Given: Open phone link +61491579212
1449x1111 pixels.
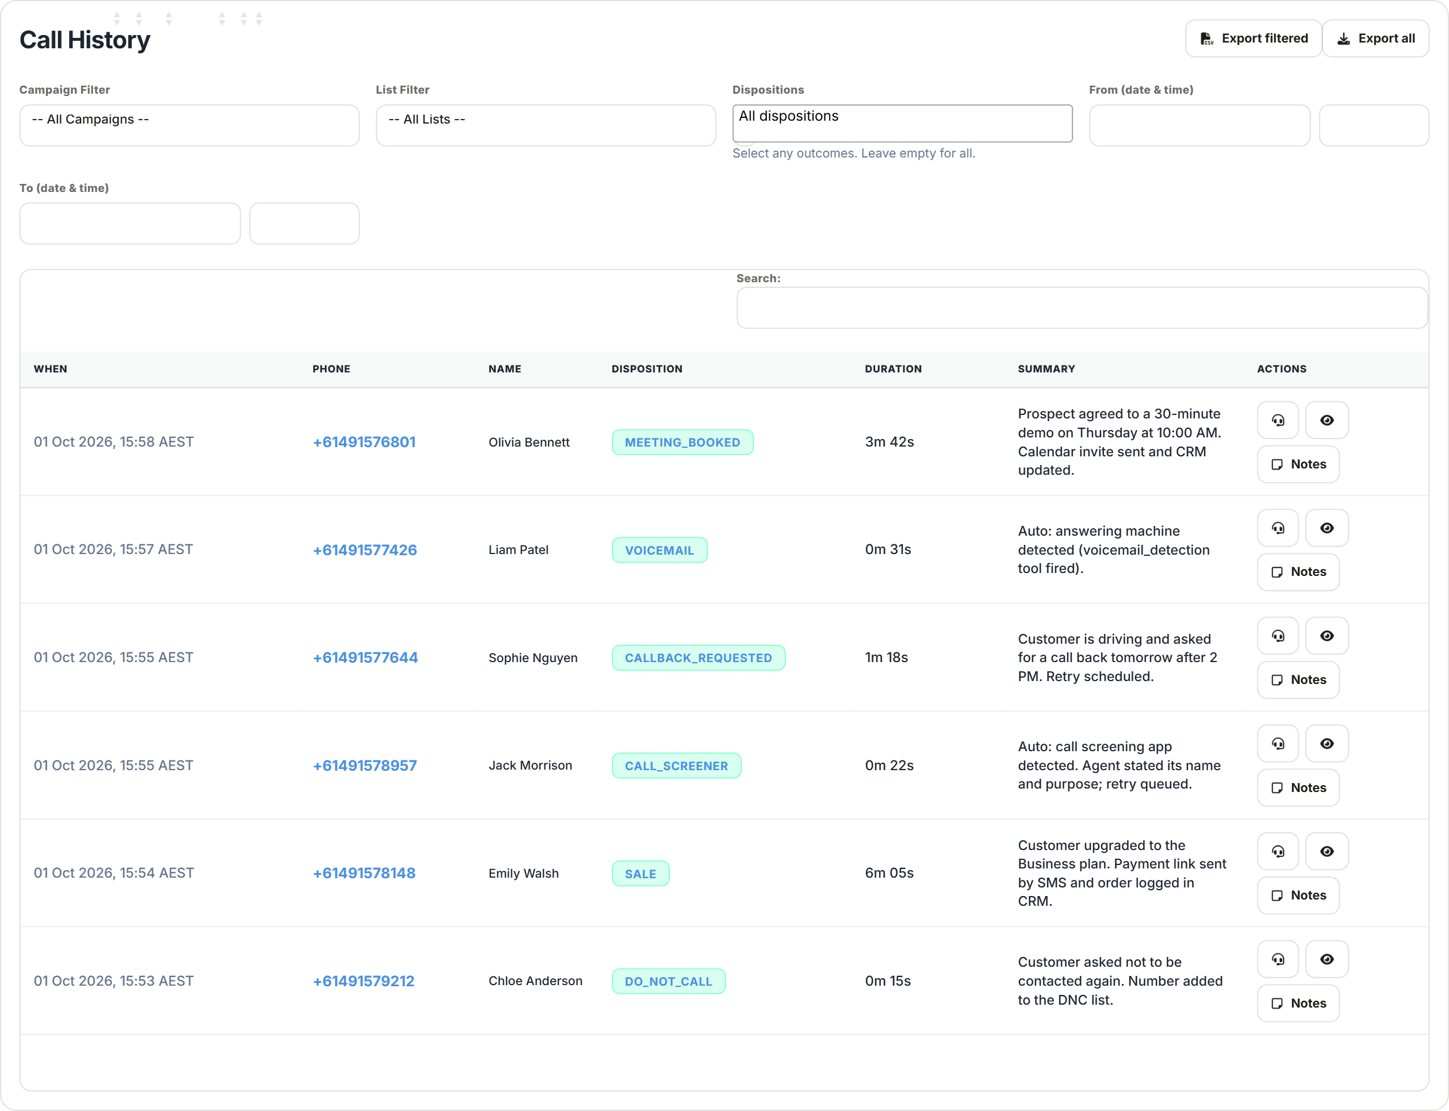Looking at the screenshot, I should (x=363, y=981).
